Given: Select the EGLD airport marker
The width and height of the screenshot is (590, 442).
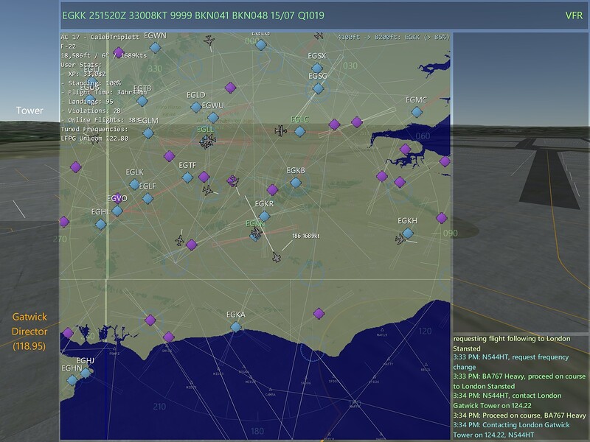Looking at the screenshot, I should click(195, 107).
